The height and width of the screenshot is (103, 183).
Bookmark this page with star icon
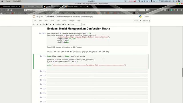[148, 10]
